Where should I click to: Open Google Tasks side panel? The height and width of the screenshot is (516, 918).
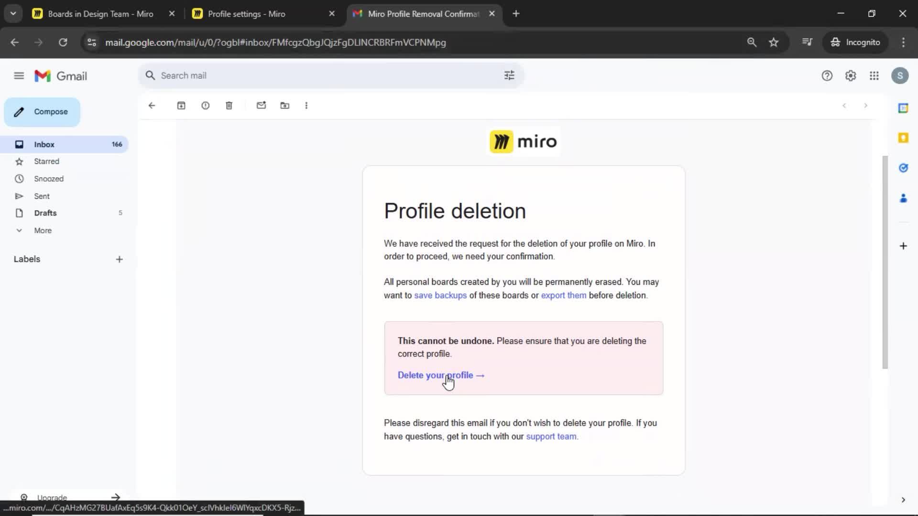pos(903,168)
